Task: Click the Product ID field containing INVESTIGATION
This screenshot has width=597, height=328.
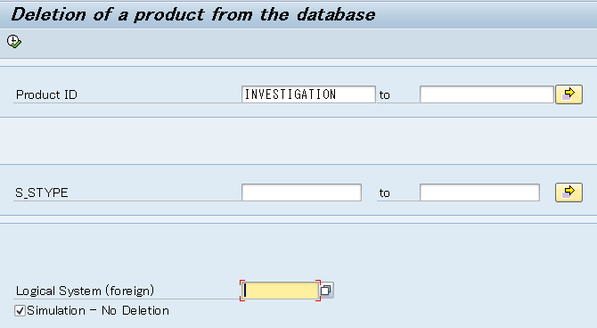Action: coord(308,94)
